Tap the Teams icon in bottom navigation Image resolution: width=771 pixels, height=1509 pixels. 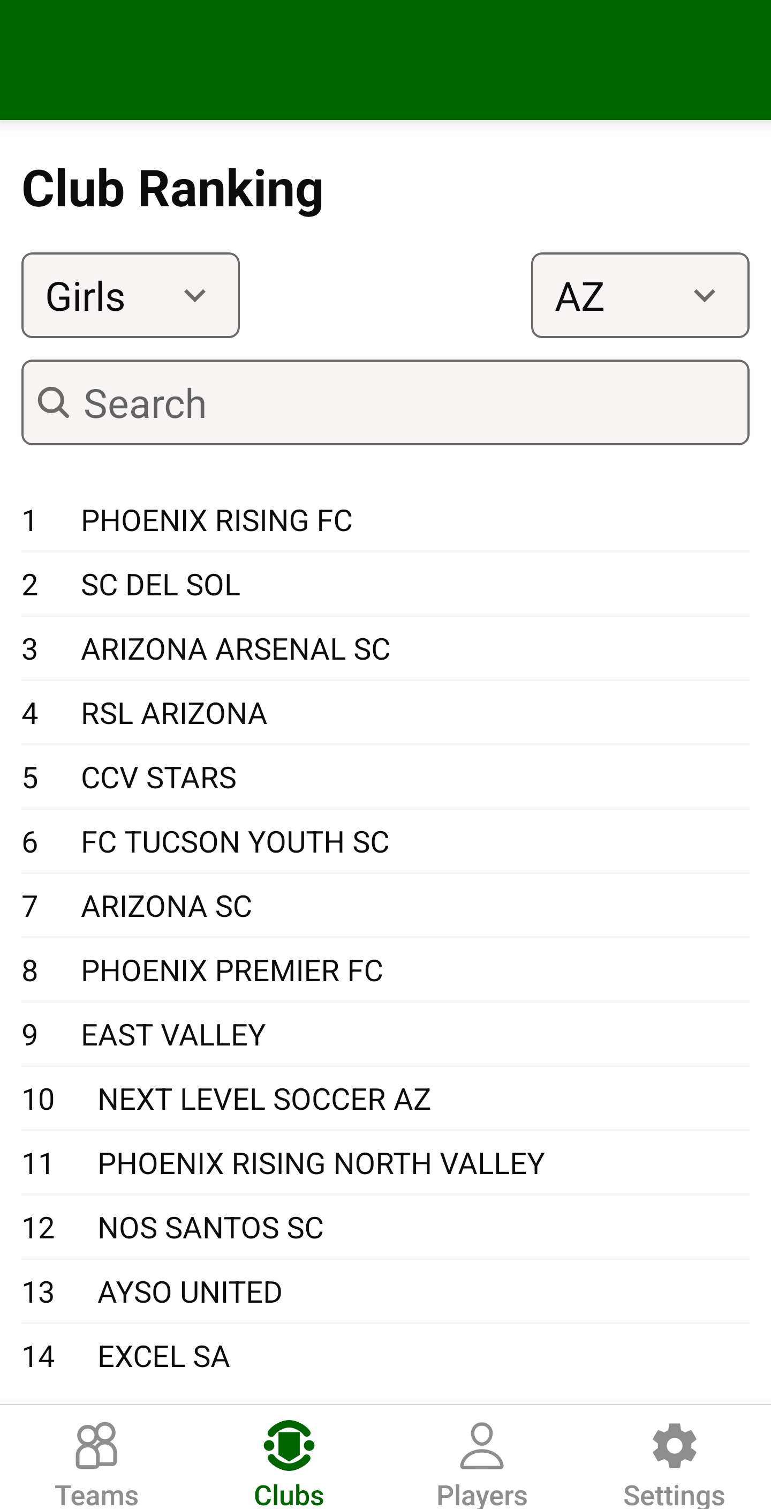(96, 1446)
